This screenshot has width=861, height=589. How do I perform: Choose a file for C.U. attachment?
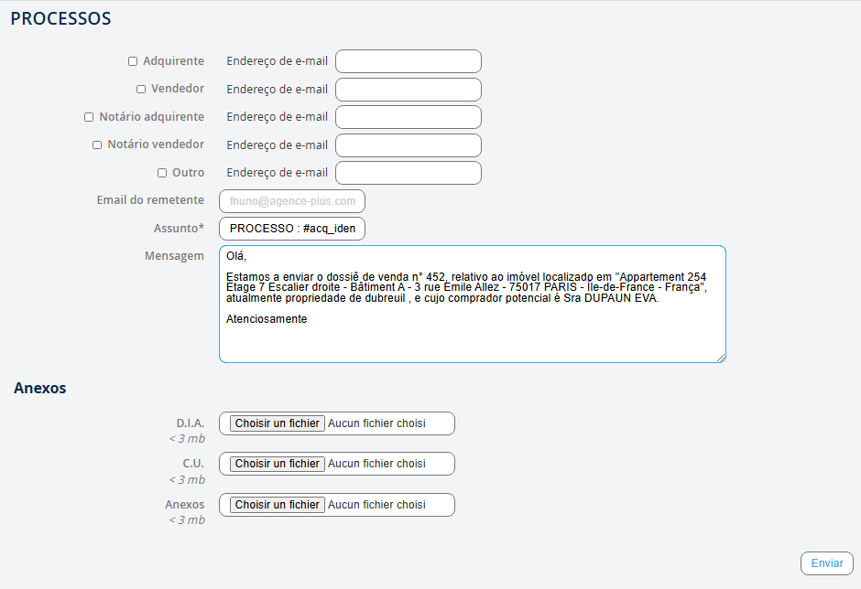point(278,464)
